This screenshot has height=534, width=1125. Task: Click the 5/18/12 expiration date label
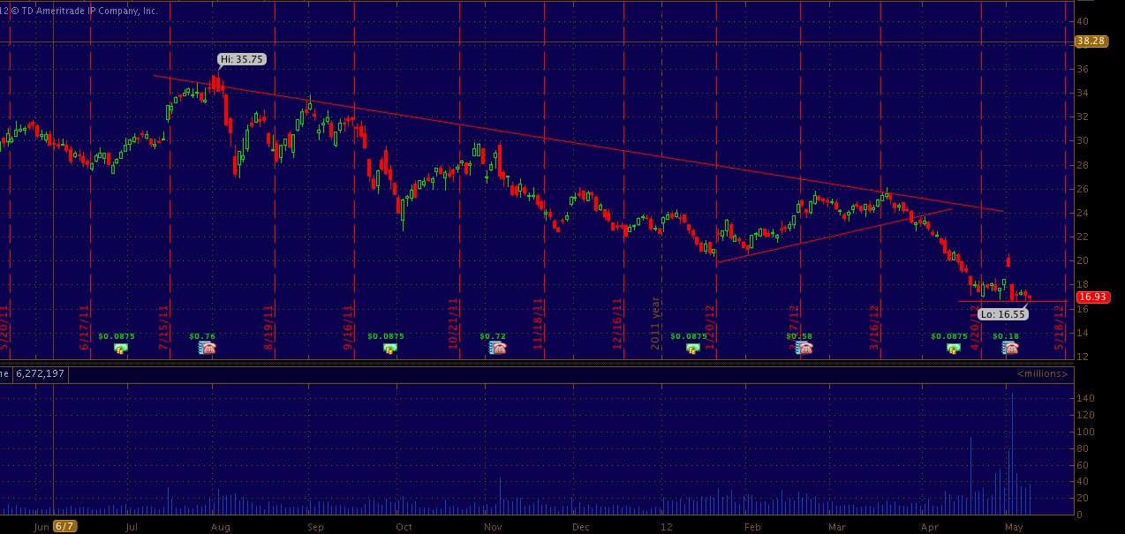pos(1058,327)
